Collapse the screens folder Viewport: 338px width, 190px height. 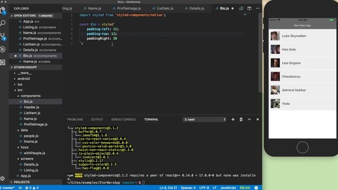click(x=35, y=159)
